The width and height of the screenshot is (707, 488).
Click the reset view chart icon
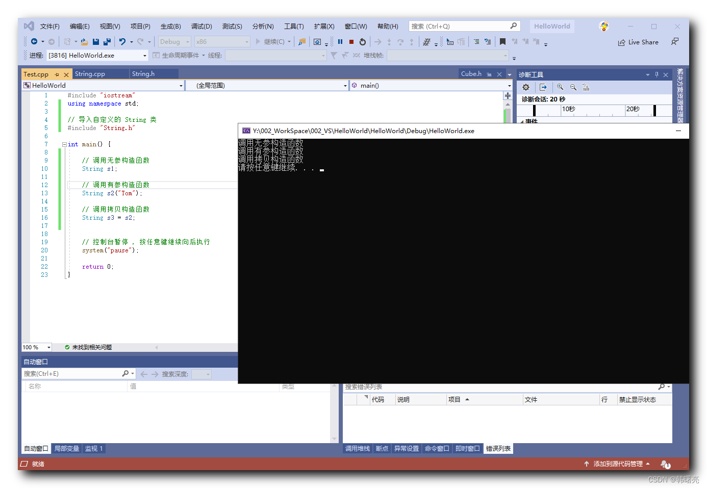tap(586, 87)
